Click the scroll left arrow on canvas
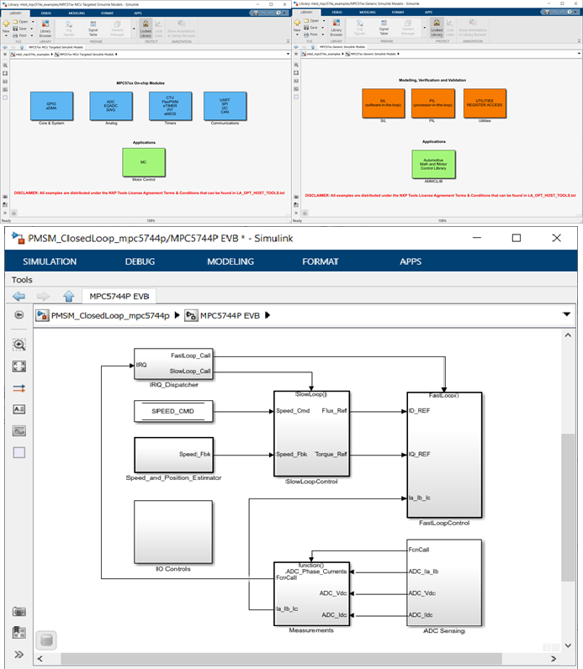Image resolution: width=583 pixels, height=669 pixels. pos(40,659)
